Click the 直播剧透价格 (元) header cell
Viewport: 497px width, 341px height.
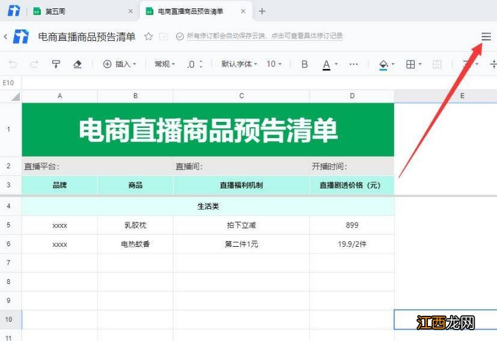[352, 186]
